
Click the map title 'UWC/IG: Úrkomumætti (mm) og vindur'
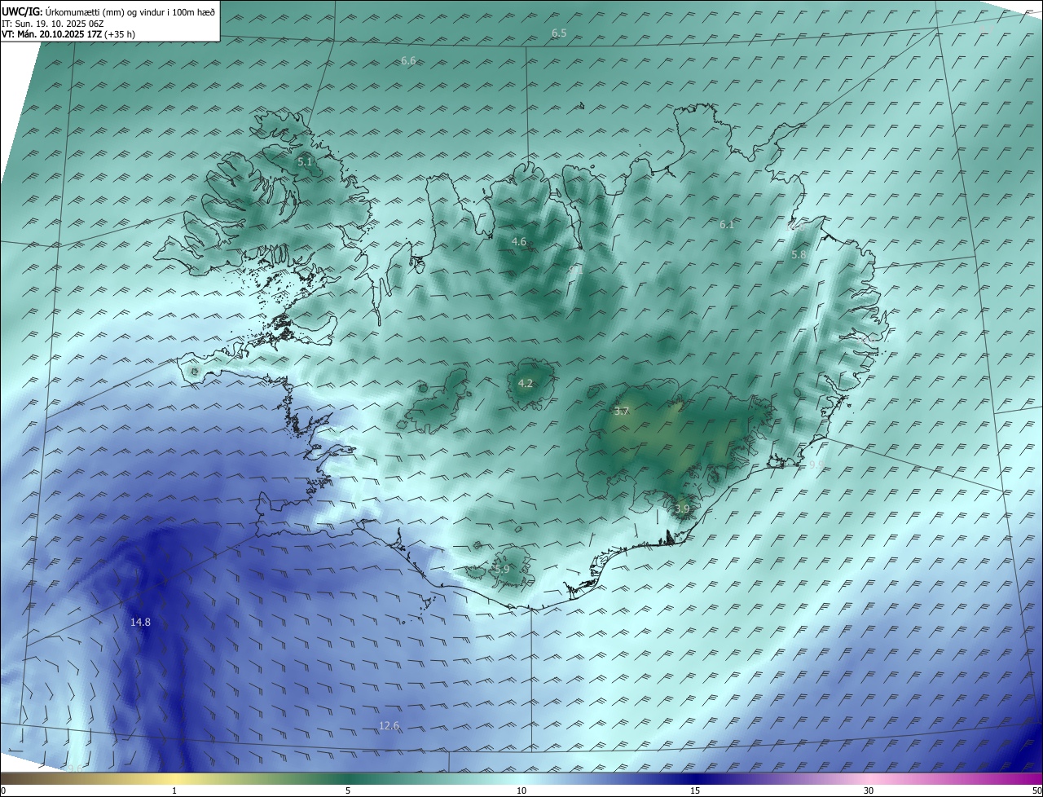pos(109,11)
